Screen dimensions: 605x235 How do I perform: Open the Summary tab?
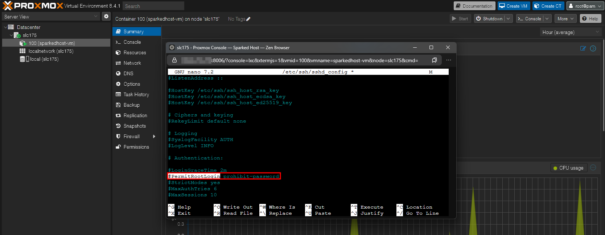pyautogui.click(x=137, y=31)
